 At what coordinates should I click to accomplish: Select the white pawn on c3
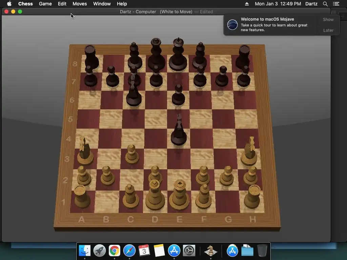coord(132,155)
